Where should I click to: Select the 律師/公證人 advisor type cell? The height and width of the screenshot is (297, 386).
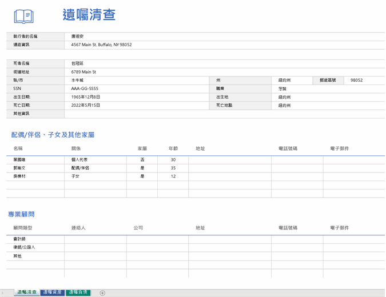point(24,247)
